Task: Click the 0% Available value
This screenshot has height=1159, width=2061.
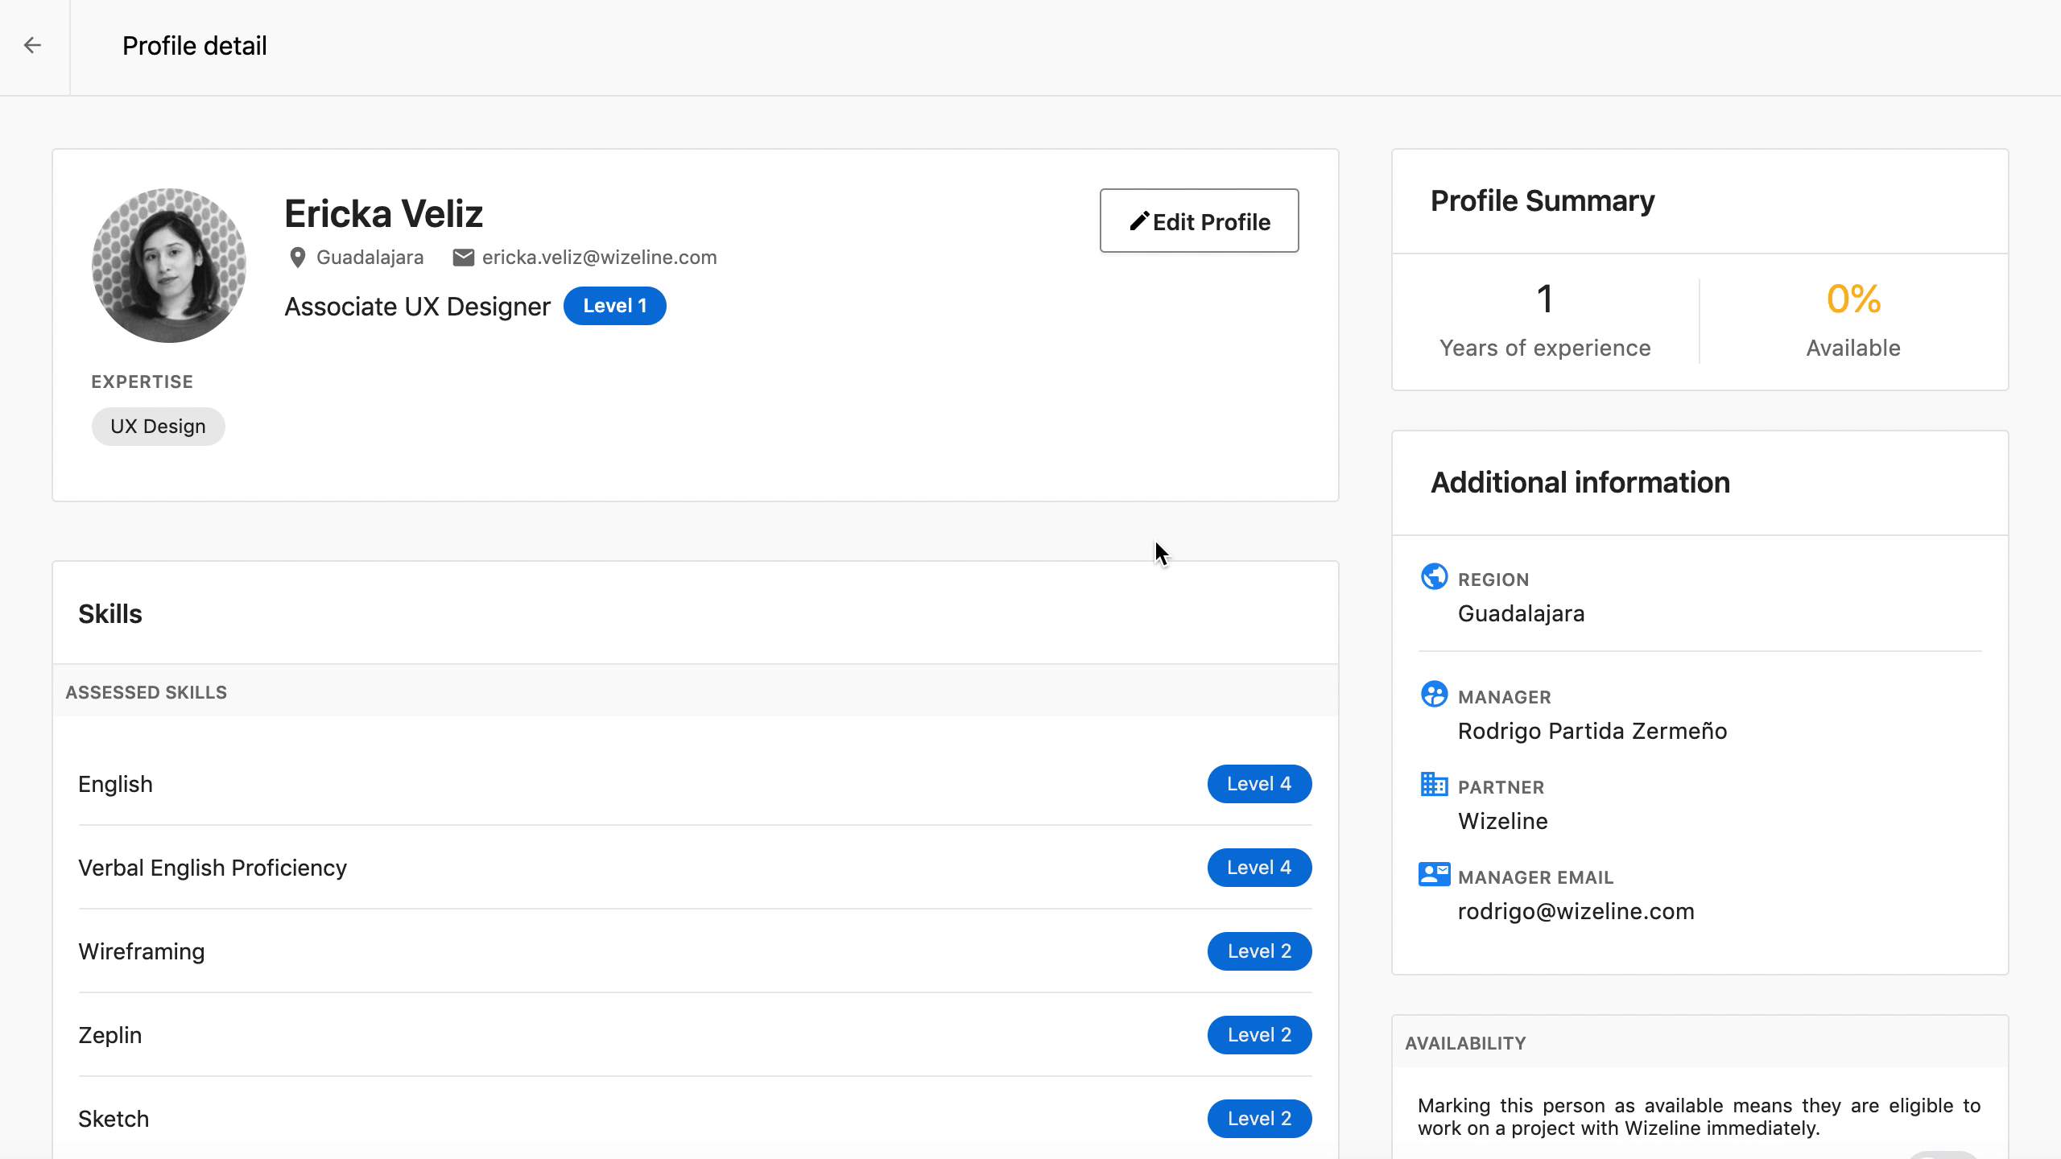Action: point(1853,299)
